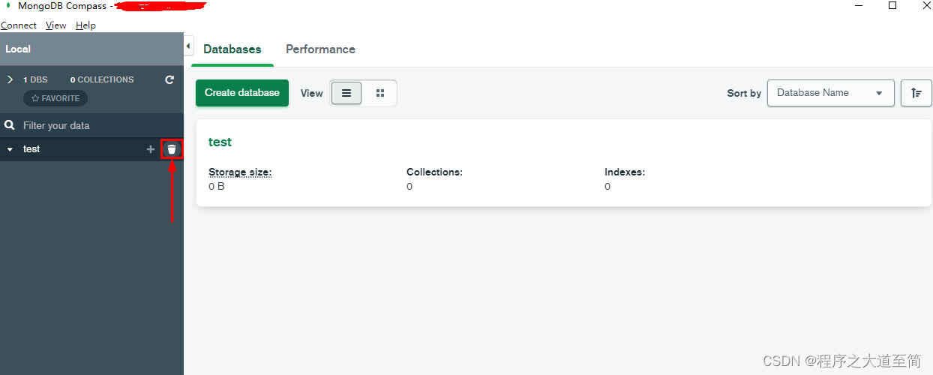Click the MongoDB Compass leaf icon in title bar
The image size is (933, 375).
pyautogui.click(x=8, y=6)
